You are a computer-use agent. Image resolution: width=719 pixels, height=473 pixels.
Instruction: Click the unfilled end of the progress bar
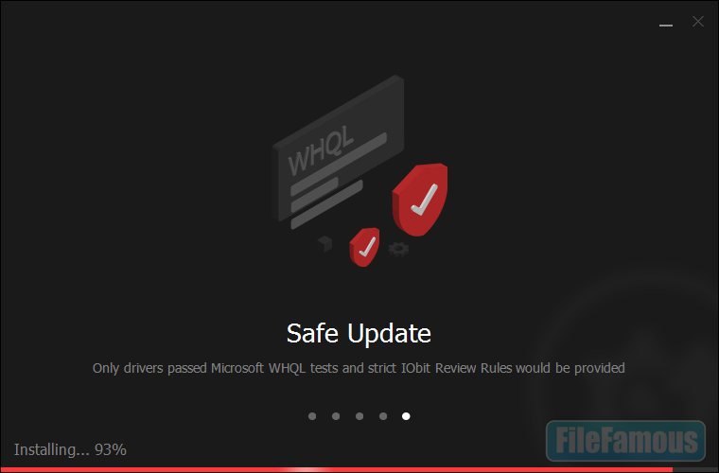coord(695,470)
